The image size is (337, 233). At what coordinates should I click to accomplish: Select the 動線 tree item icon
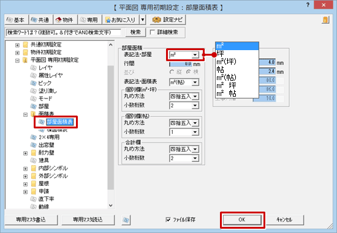33,207
